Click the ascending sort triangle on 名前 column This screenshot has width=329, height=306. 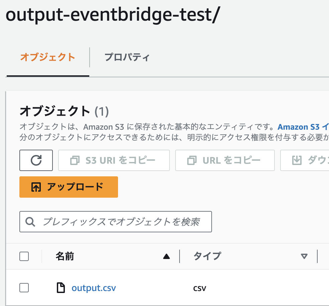click(166, 256)
